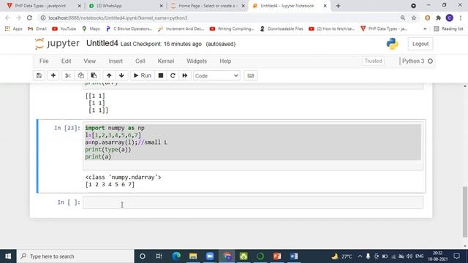Open Task View on the taskbar
Viewport: 468px width, 263px height.
(159, 256)
